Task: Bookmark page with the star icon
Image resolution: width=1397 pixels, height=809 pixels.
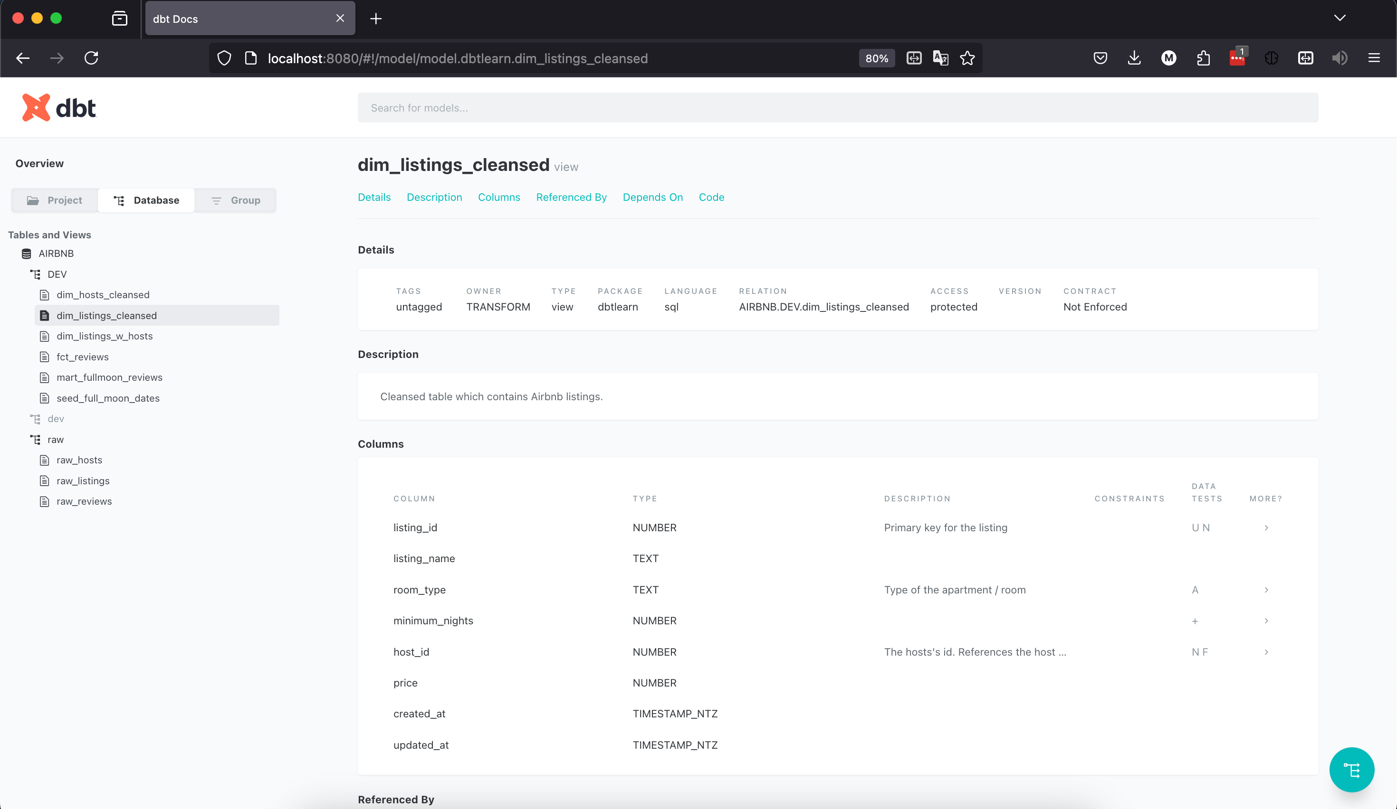Action: [x=967, y=58]
